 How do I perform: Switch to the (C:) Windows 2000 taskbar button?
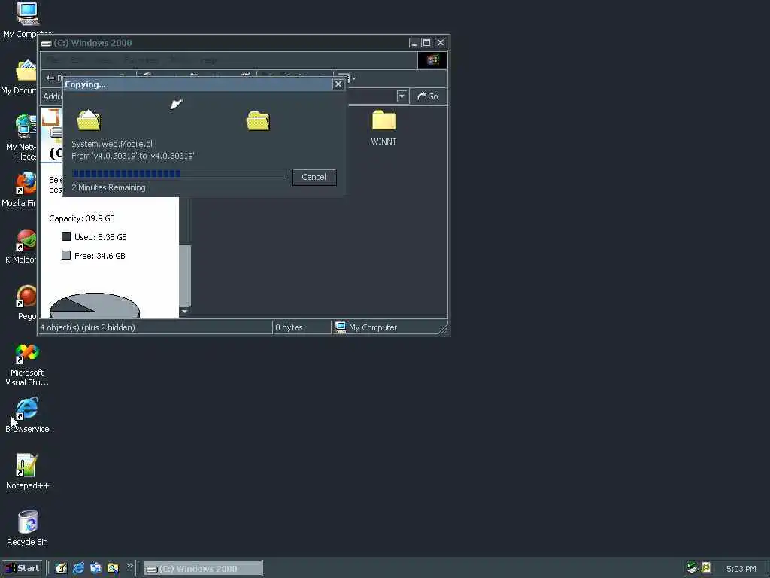(203, 569)
